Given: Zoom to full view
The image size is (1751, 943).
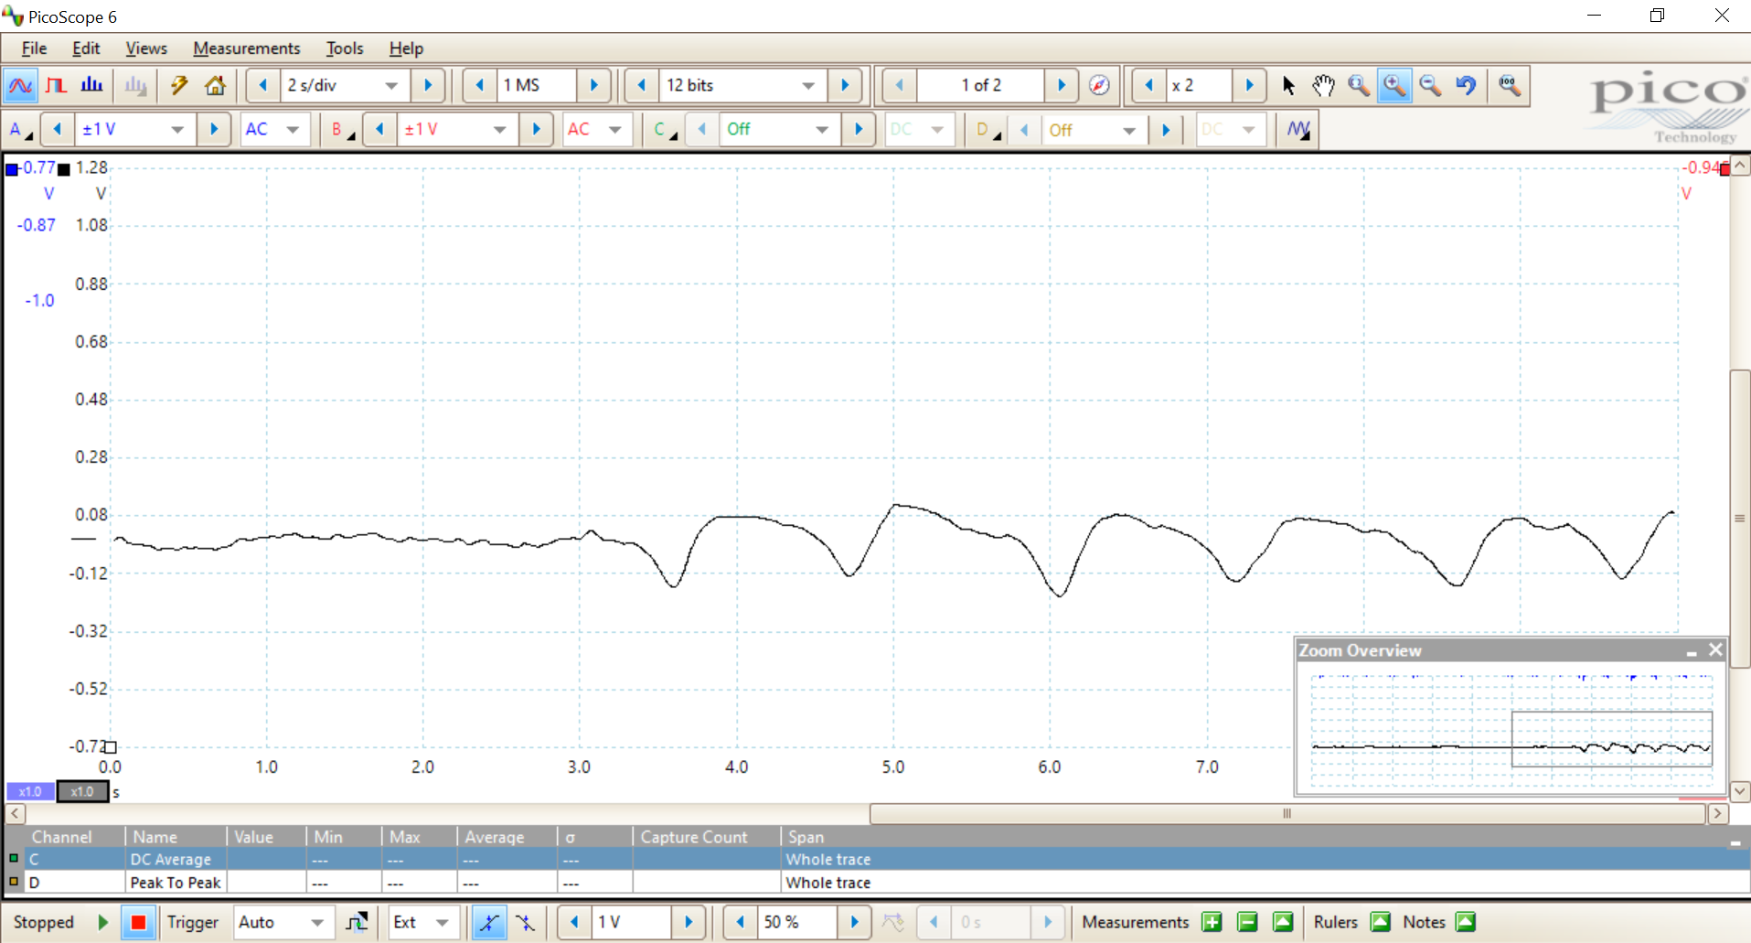Looking at the screenshot, I should (1510, 85).
